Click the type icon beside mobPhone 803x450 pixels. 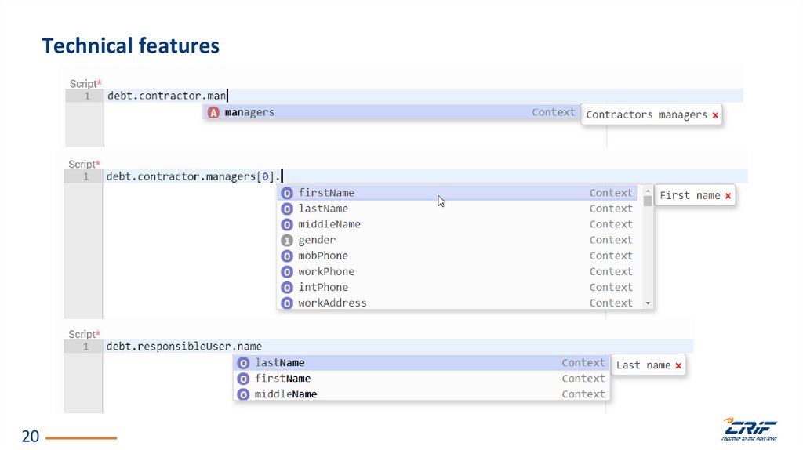tap(287, 256)
